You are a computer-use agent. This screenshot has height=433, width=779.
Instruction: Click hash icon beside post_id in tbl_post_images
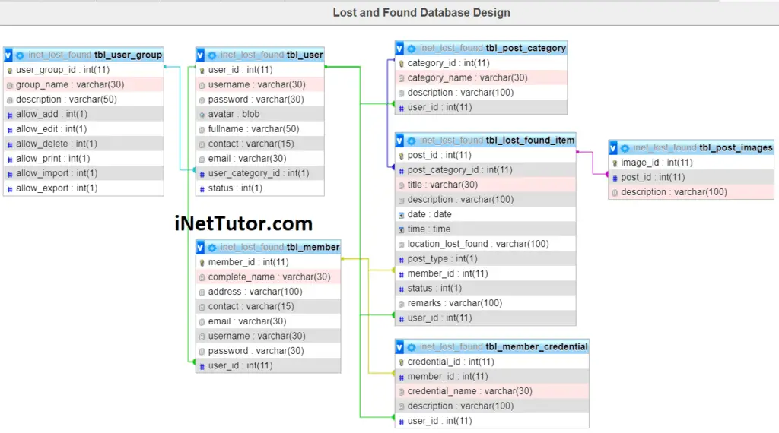pyautogui.click(x=615, y=178)
